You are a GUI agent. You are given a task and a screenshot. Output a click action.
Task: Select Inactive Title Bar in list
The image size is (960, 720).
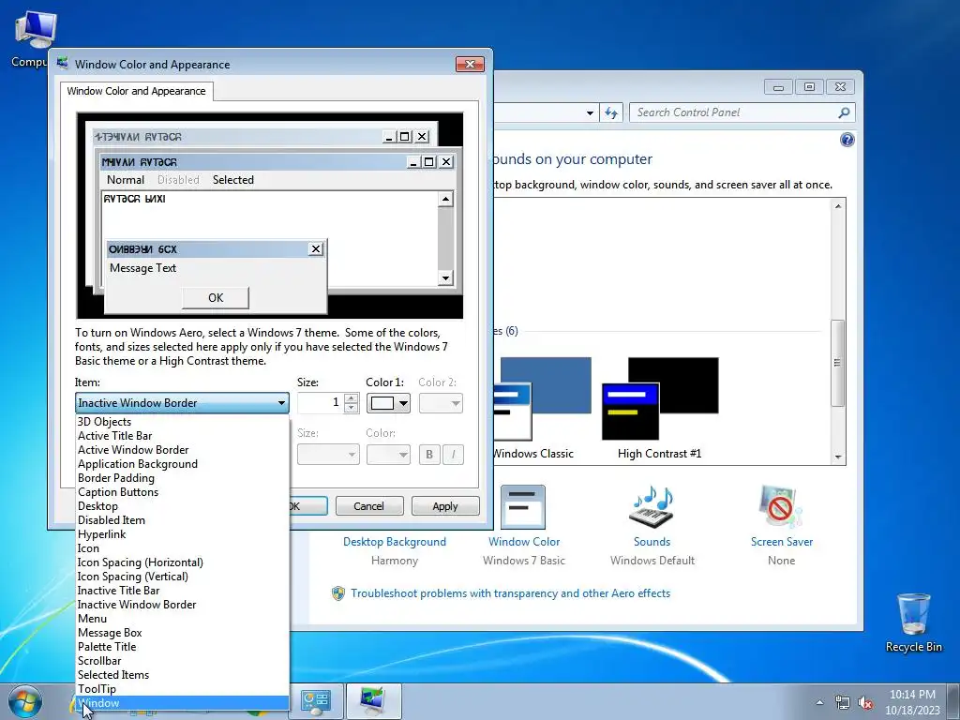click(x=183, y=591)
